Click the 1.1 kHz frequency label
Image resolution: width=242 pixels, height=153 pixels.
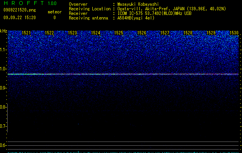[3, 50]
